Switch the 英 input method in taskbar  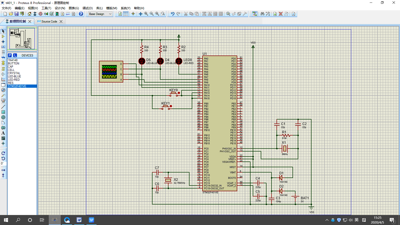357,220
